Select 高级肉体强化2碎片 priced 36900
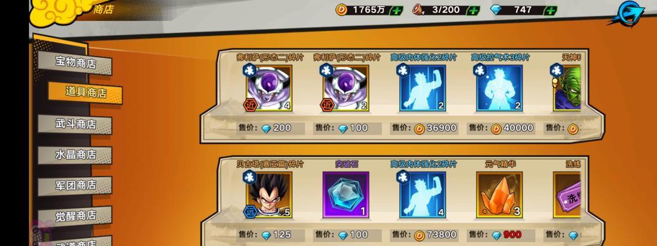This screenshot has height=246, width=657. pyautogui.click(x=422, y=88)
